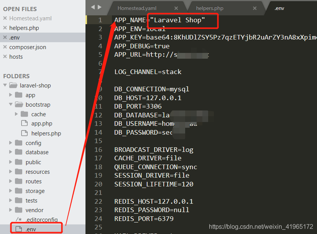Image resolution: width=317 pixels, height=234 pixels.
Task: Click the routes folder icon
Action: point(18,181)
